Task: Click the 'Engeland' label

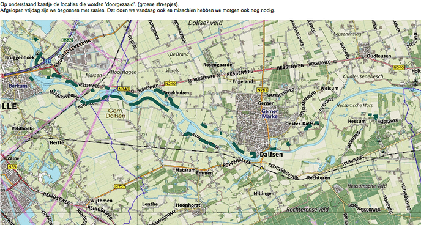Action: click(x=243, y=81)
